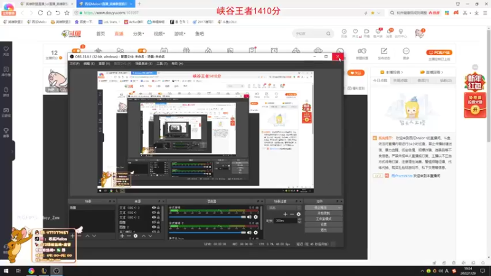Click the pencil edit icon in streamer toolbar

384,51
